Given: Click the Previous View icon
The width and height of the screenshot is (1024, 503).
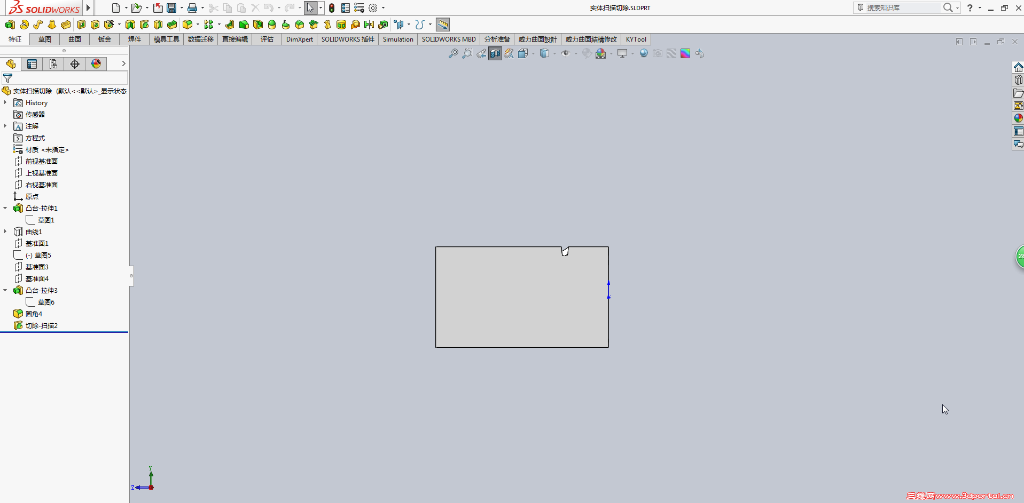Looking at the screenshot, I should click(x=481, y=53).
